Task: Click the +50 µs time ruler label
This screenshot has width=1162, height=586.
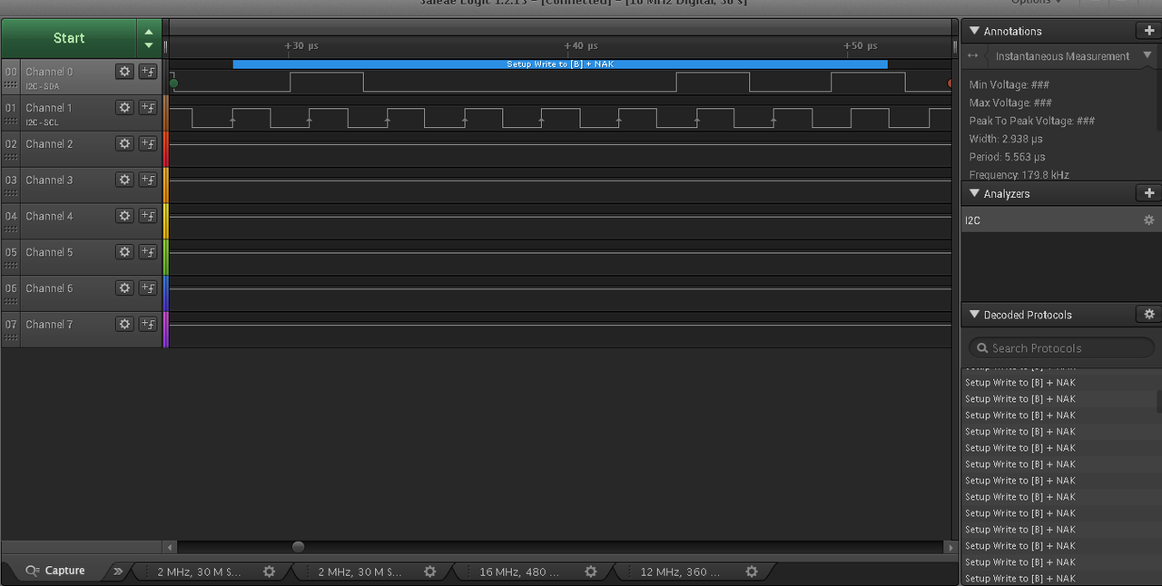Action: [861, 45]
